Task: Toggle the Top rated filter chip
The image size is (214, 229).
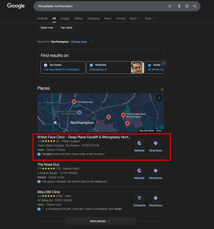Action: pos(66,28)
